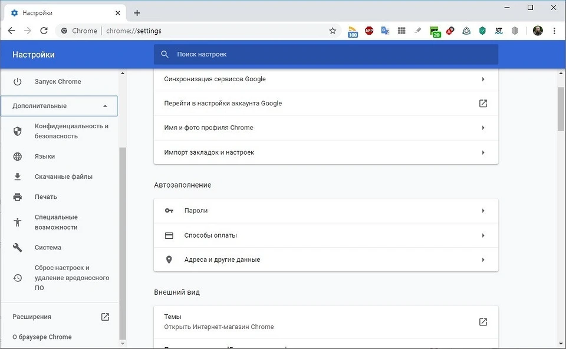This screenshot has height=349, width=566.
Task: Bookmark this page with the star icon
Action: (333, 31)
